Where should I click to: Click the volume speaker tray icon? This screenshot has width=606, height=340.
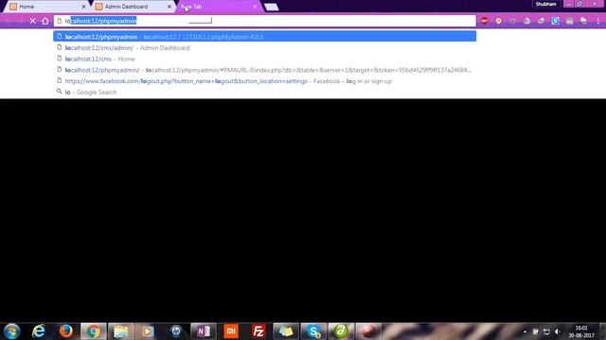click(557, 331)
